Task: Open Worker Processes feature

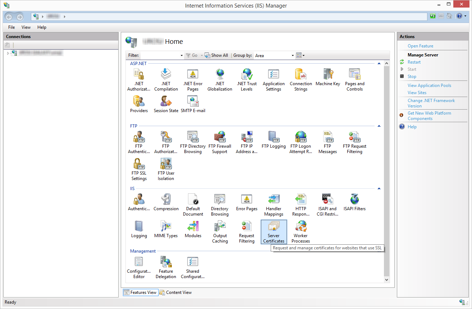Action: 301,232
